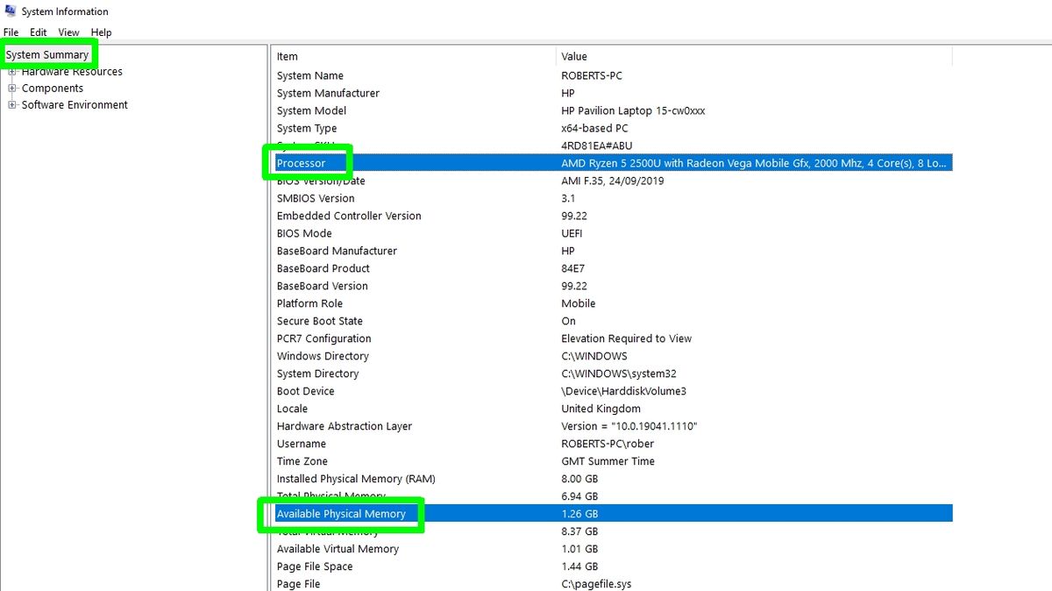Expand the Components tree node
Image resolution: width=1052 pixels, height=591 pixels.
pos(11,88)
